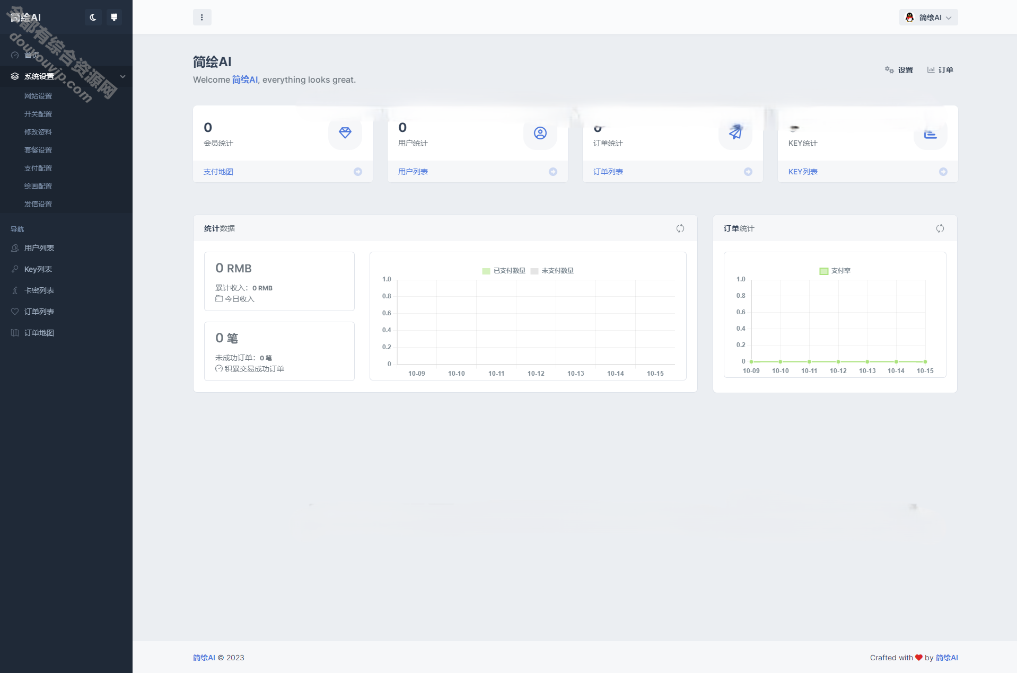Click the 首页 dashboard icon in sidebar
Viewport: 1017px width, 673px height.
[15, 55]
